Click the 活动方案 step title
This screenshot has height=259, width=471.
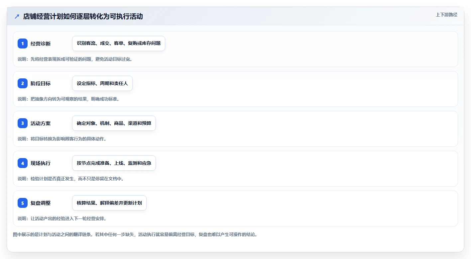[x=41, y=123]
